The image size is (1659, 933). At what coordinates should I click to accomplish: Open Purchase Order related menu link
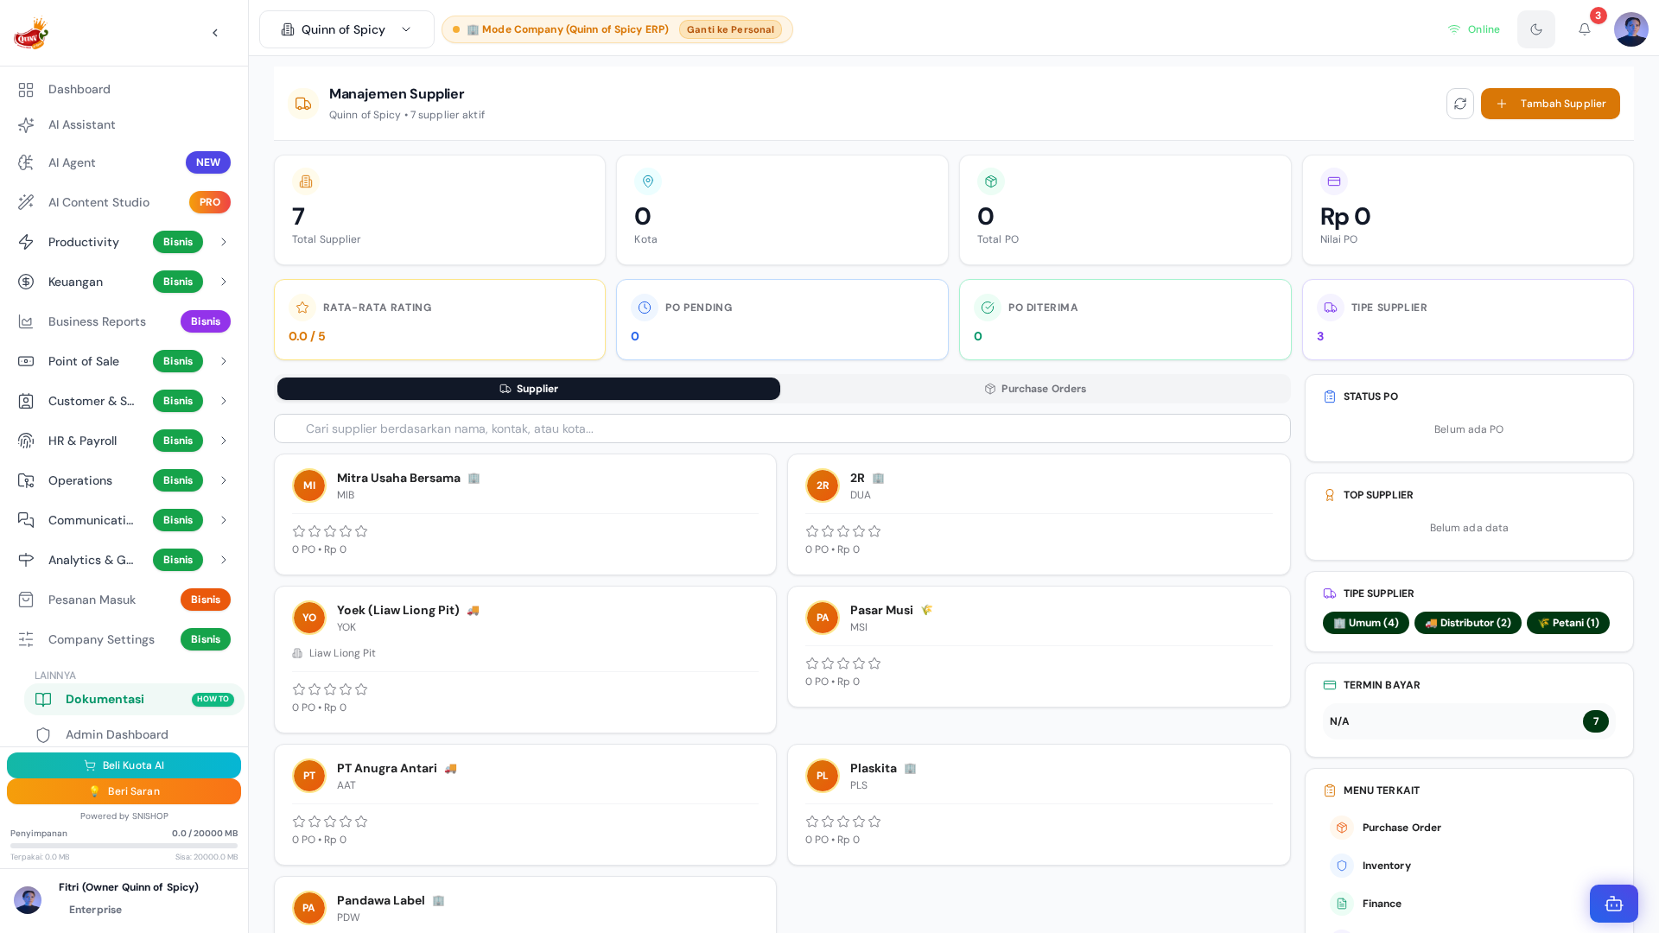click(x=1469, y=828)
